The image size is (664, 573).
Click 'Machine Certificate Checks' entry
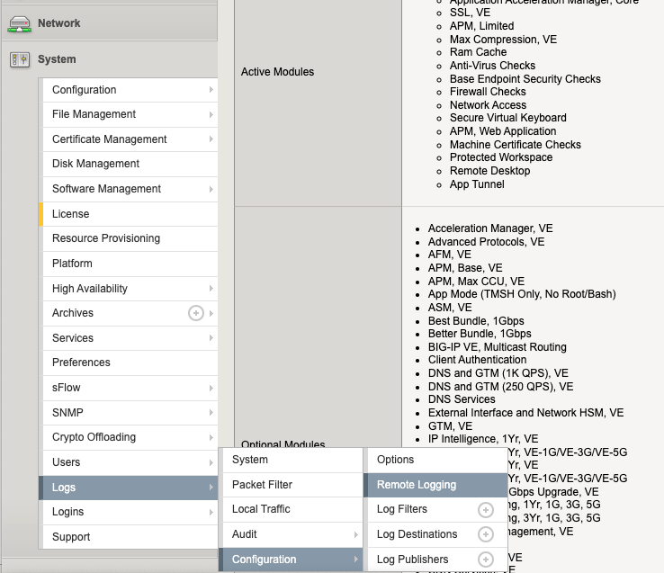pos(515,145)
